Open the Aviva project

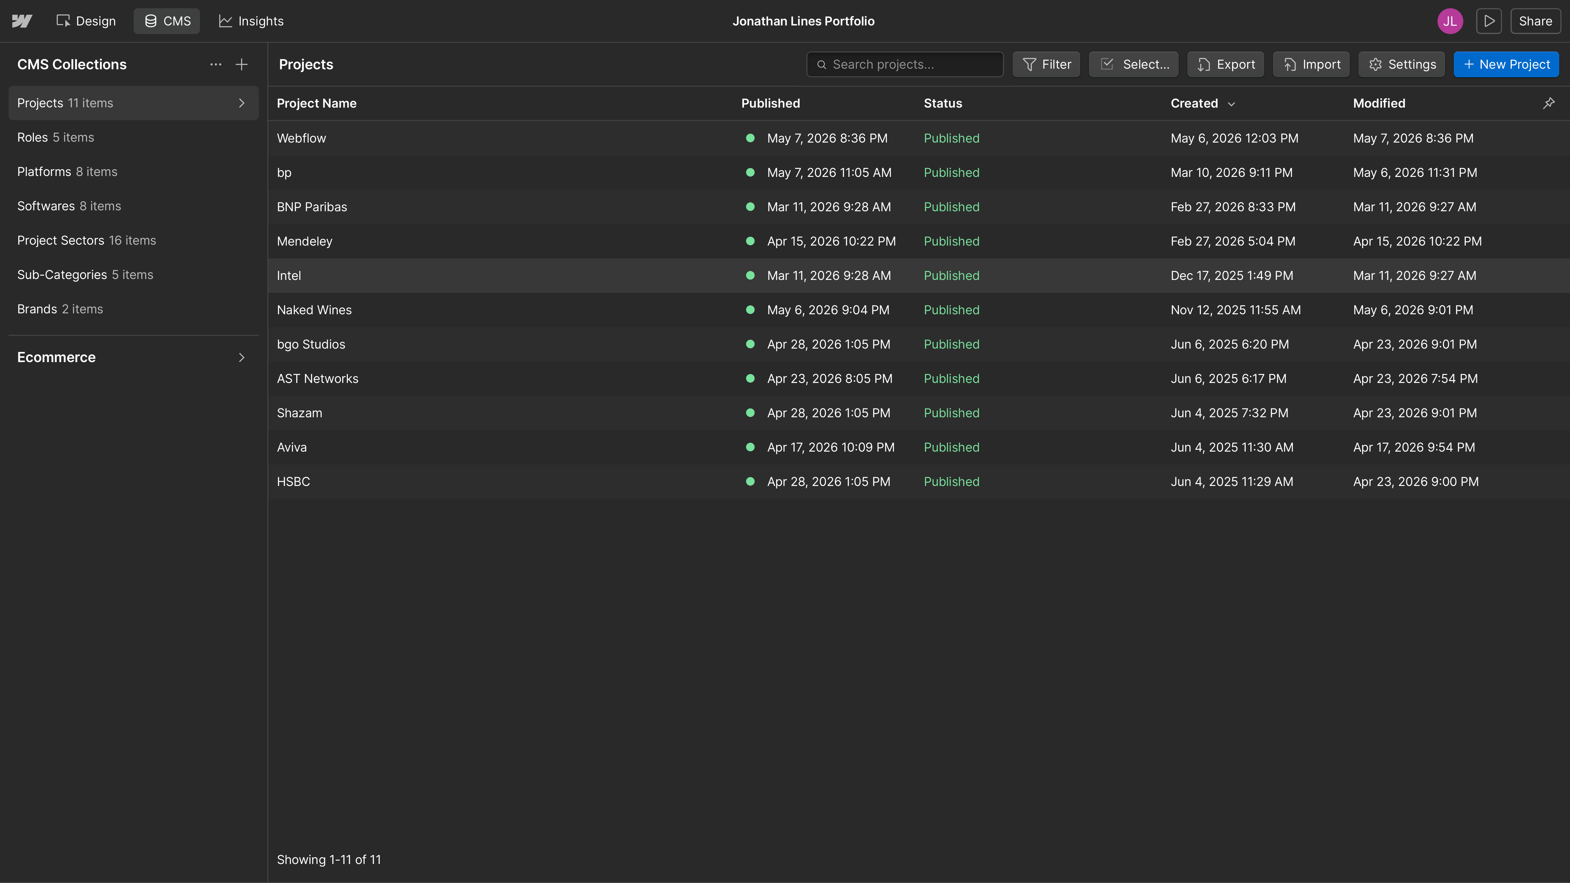pos(919,447)
